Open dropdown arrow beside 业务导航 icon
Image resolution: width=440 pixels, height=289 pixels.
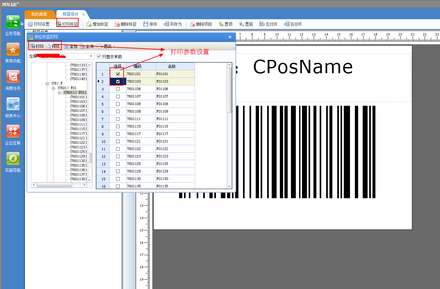pyautogui.click(x=22, y=24)
